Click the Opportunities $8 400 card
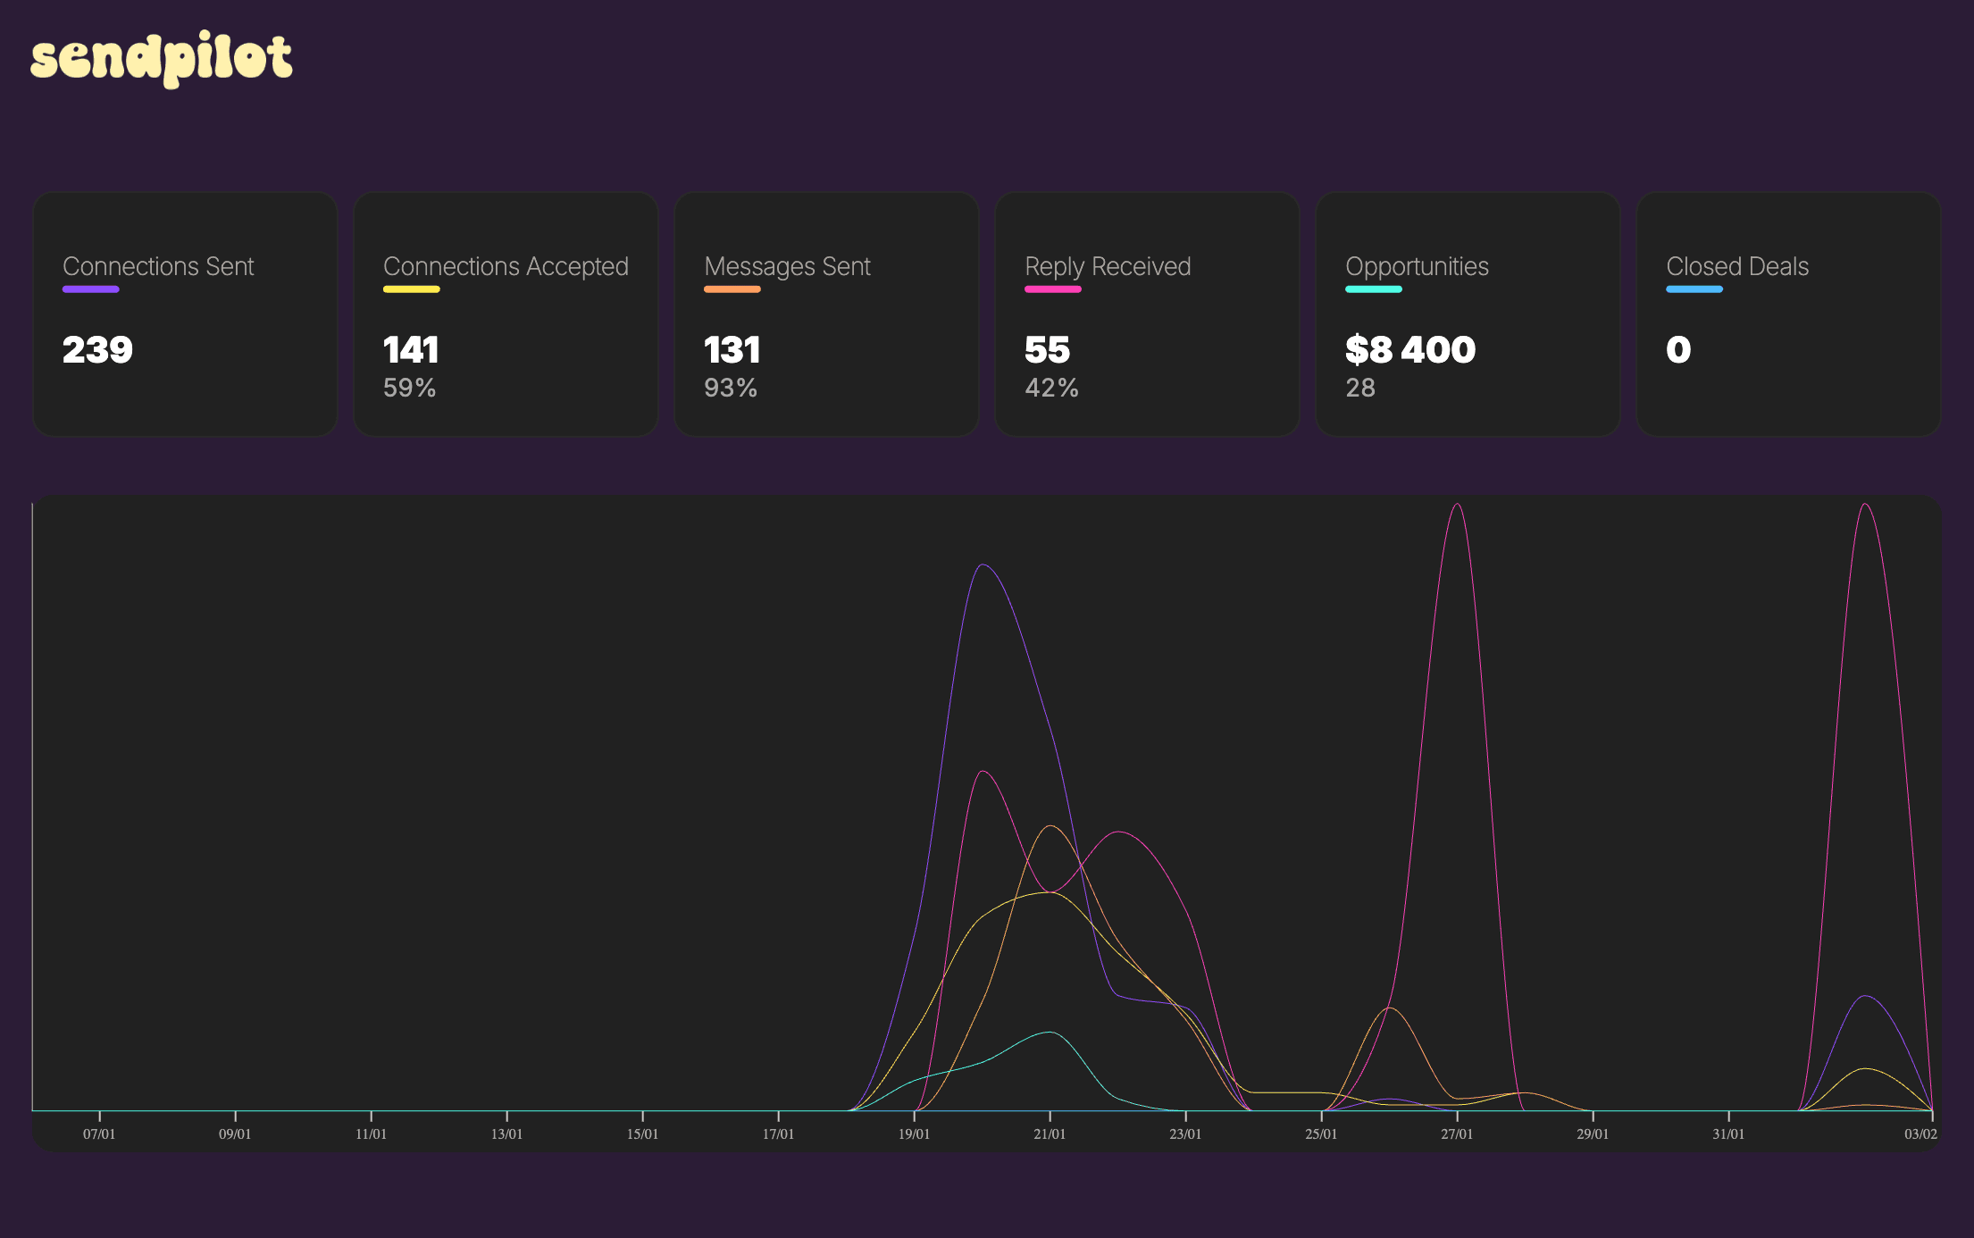Screen dimensions: 1974x1238 [x=1468, y=314]
